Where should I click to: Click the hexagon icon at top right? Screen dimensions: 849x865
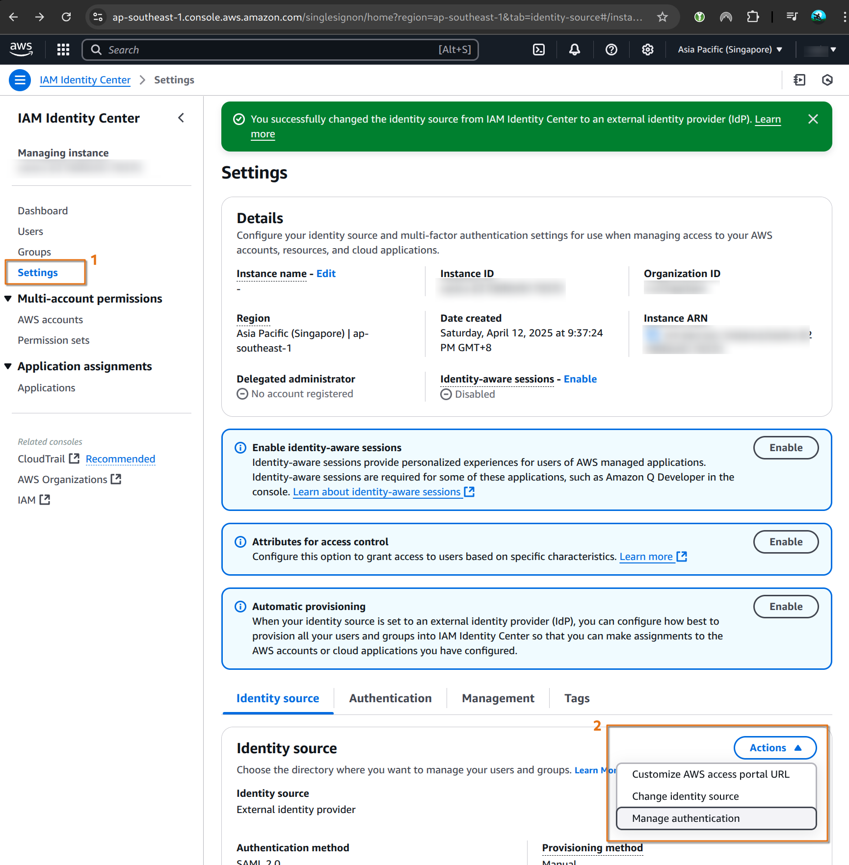pos(827,80)
